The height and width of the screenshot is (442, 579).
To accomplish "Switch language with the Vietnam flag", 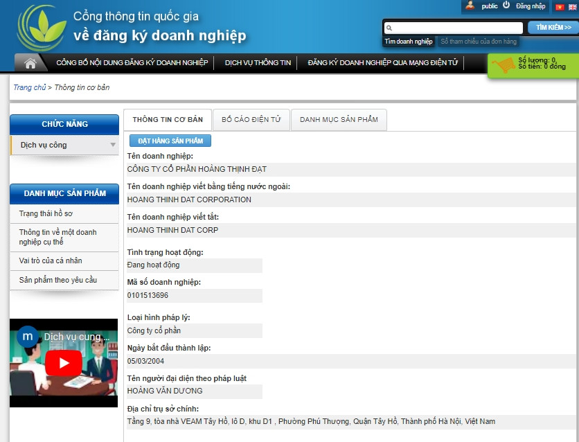I will 560,7.
